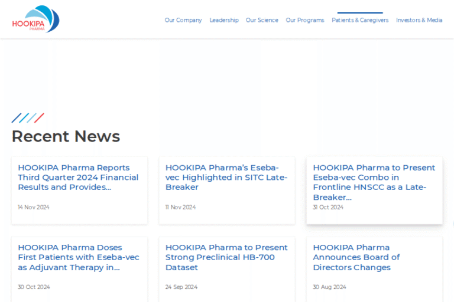Image resolution: width=454 pixels, height=302 pixels.
Task: Go to Our Science page
Action: point(262,20)
